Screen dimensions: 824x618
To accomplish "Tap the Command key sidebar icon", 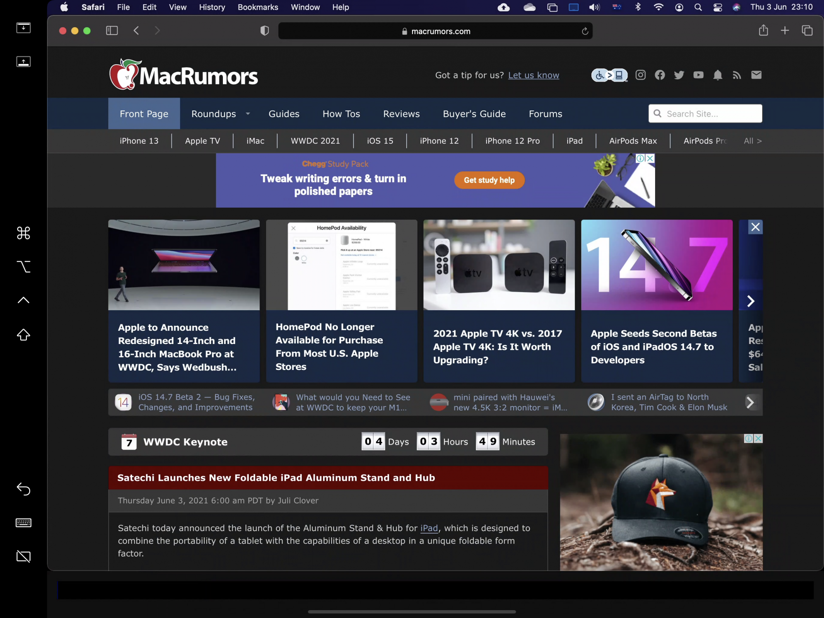I will coord(23,233).
